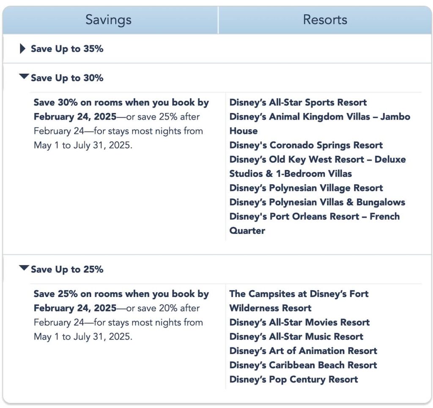Screen dimensions: 433x408
Task: Open Port Orleans Resort – French Quarter link
Action: (x=315, y=223)
